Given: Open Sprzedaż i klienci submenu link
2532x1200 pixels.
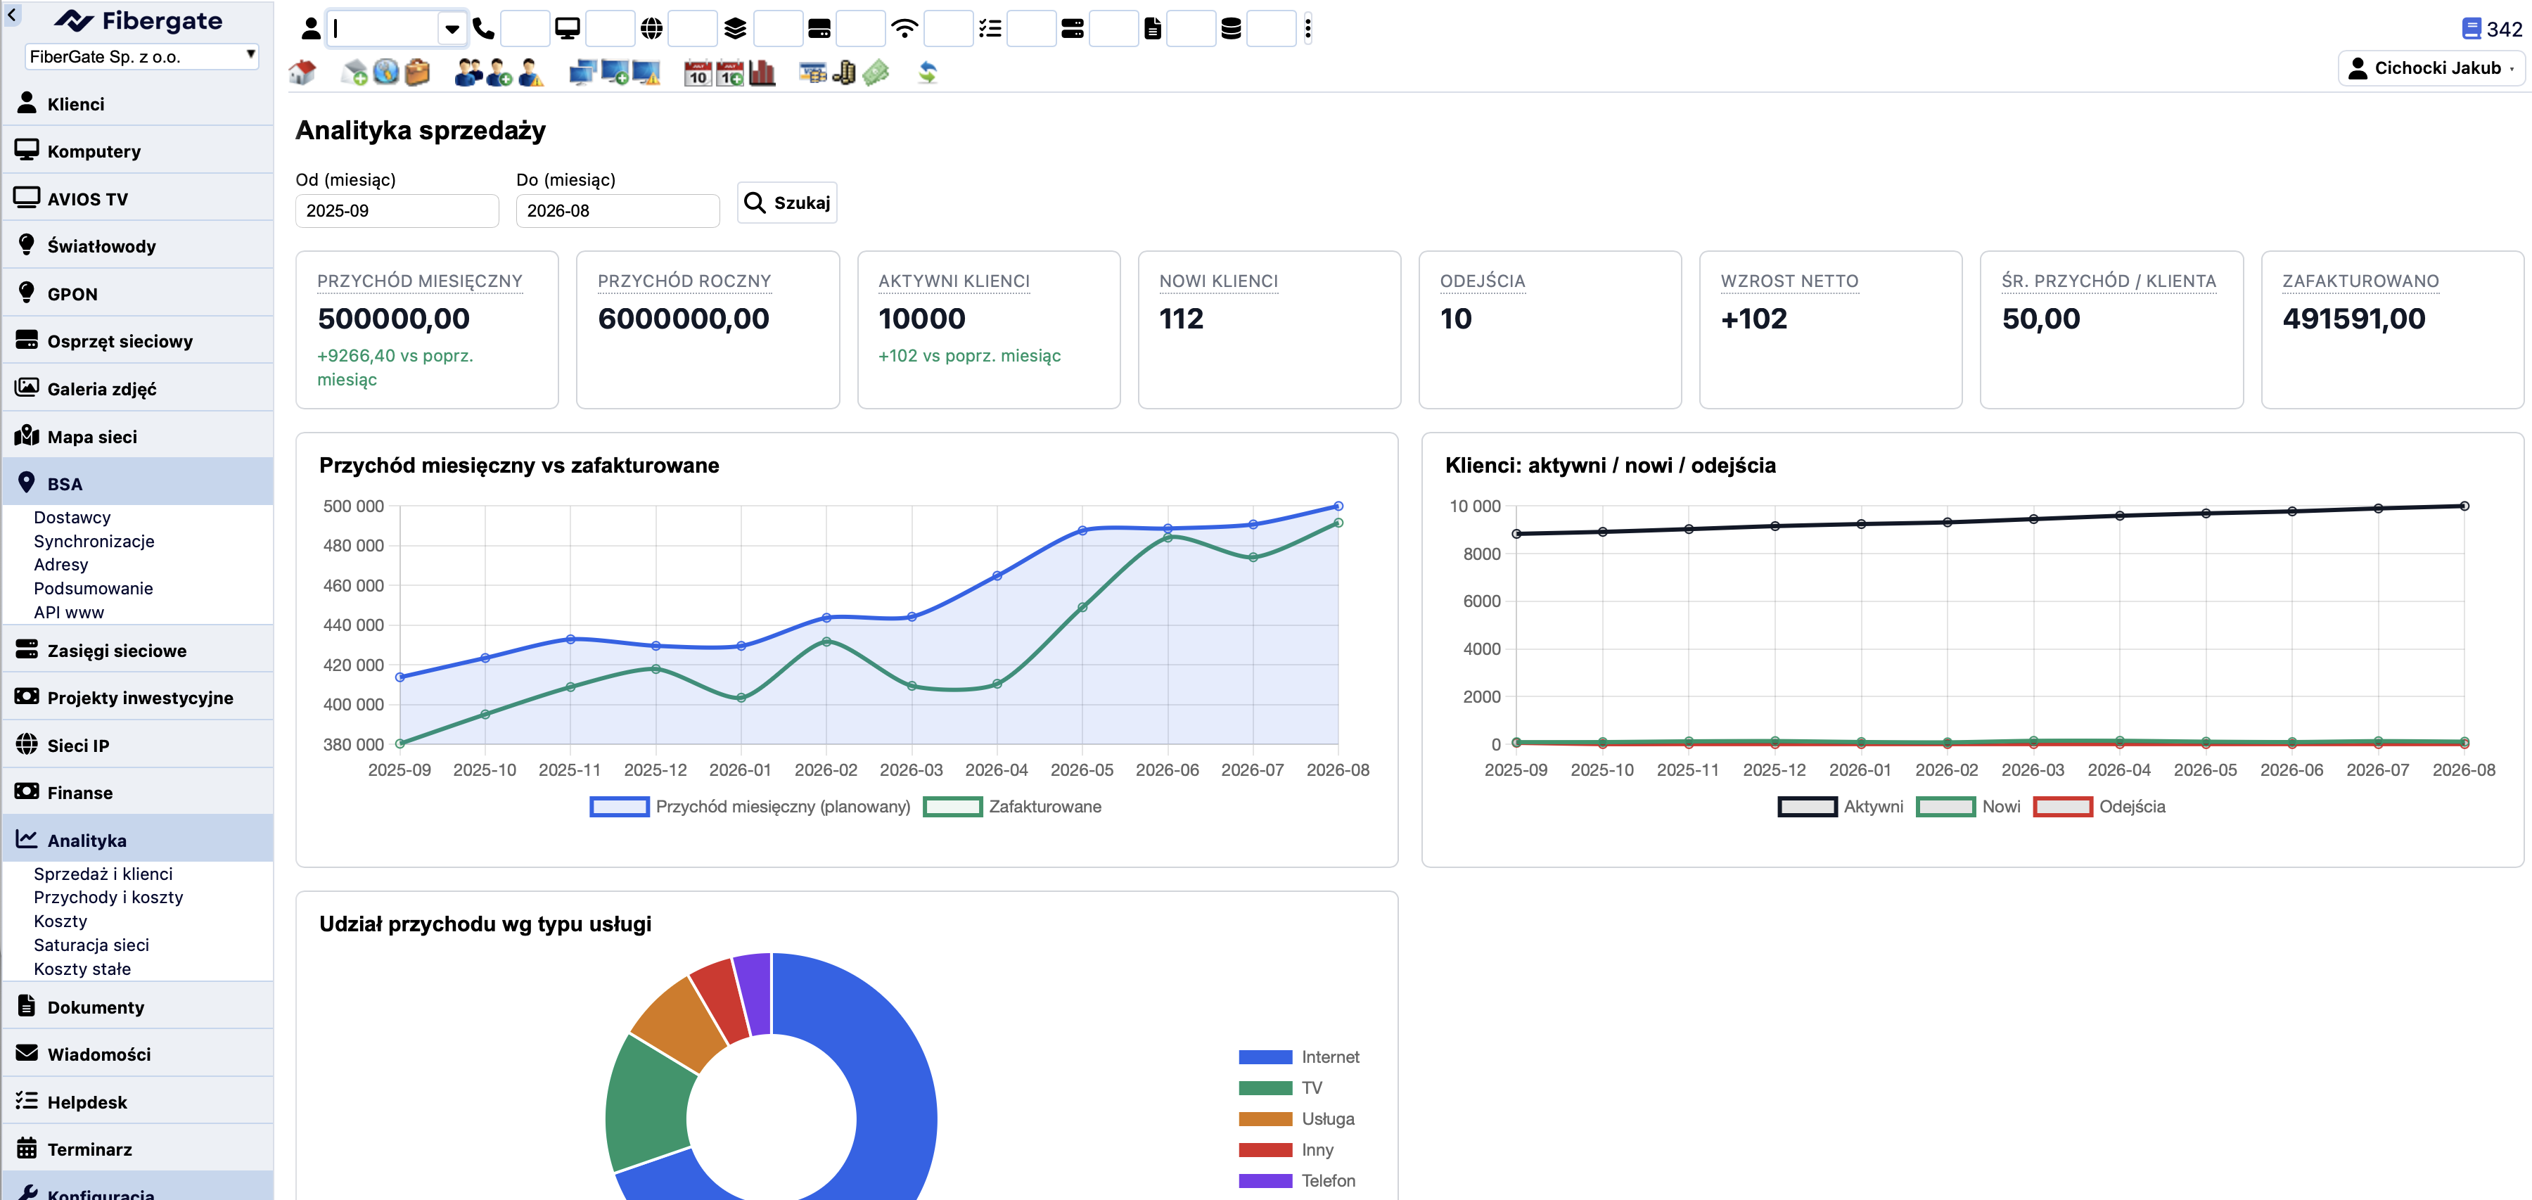Looking at the screenshot, I should pyautogui.click(x=103, y=874).
